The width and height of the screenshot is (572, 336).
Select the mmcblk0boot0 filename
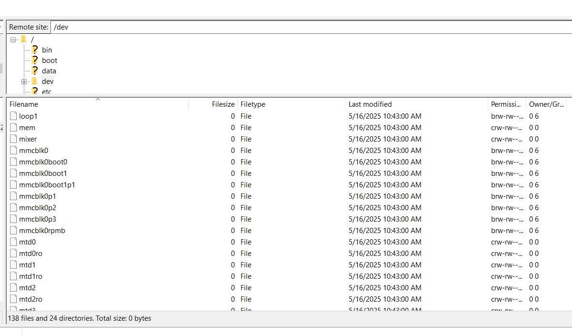coord(43,162)
